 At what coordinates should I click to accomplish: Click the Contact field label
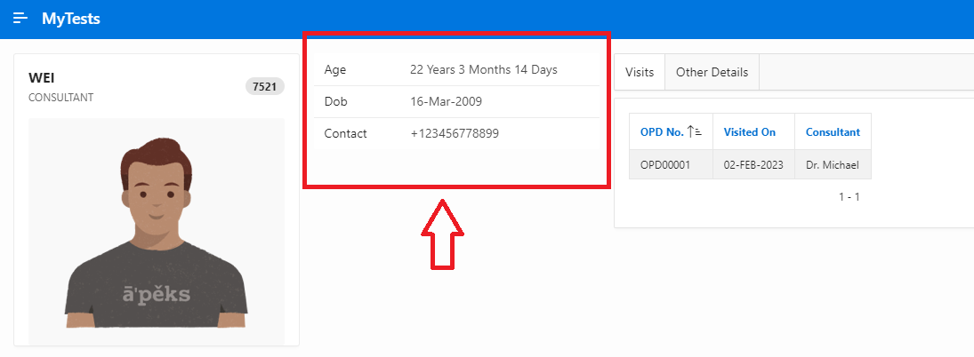(x=345, y=133)
